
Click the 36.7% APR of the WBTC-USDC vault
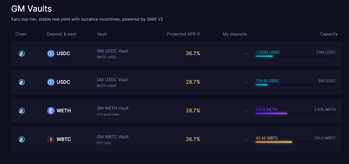click(x=193, y=53)
